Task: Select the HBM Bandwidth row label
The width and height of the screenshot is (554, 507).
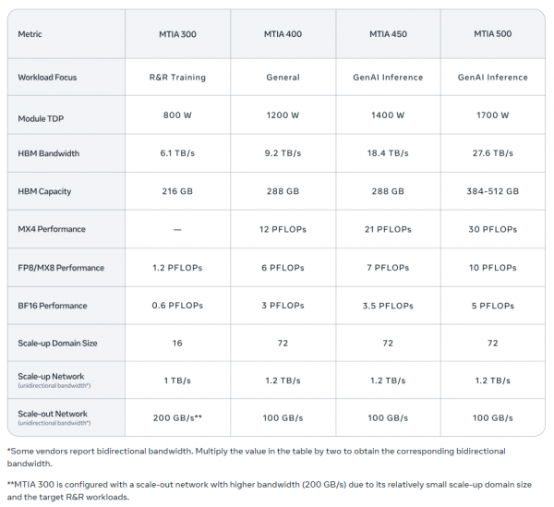Action: point(48,153)
